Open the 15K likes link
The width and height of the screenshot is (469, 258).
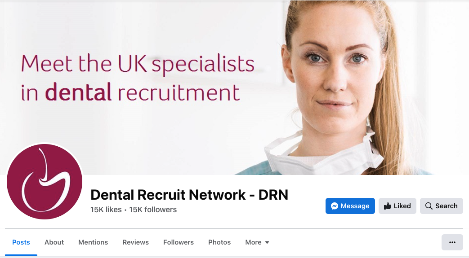106,210
